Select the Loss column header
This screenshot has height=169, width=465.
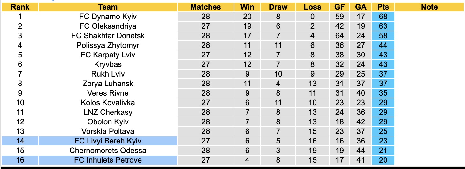click(x=312, y=7)
